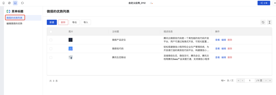Screen dimensions: 276x95
Task: Click 编辑 for 微搭低代码 row
Action: click(224, 49)
